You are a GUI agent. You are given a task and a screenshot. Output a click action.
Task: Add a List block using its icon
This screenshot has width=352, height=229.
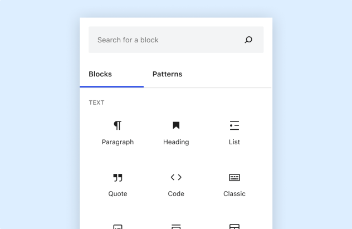[234, 125]
